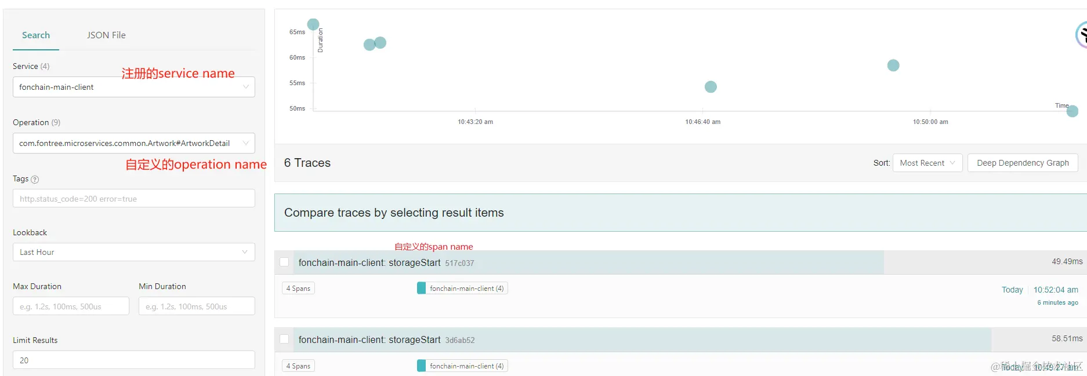Click fonchain-main-client (4) tag in trace 517c037

click(462, 289)
